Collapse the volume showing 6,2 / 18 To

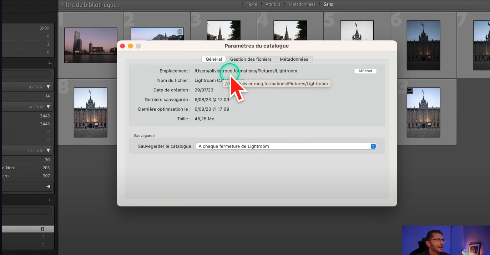click(x=48, y=151)
